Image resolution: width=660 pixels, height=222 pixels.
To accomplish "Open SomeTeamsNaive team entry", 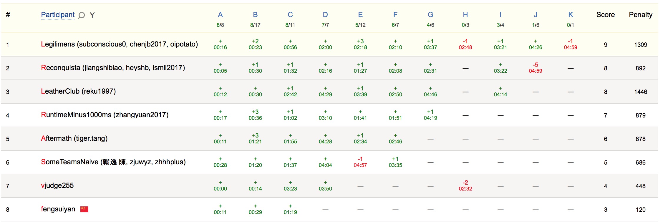I will point(113,162).
